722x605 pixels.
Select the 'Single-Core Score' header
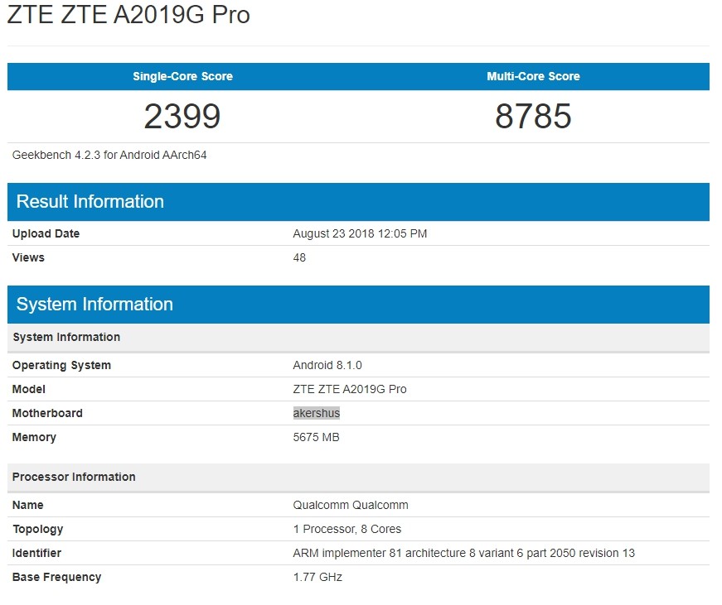tap(183, 76)
